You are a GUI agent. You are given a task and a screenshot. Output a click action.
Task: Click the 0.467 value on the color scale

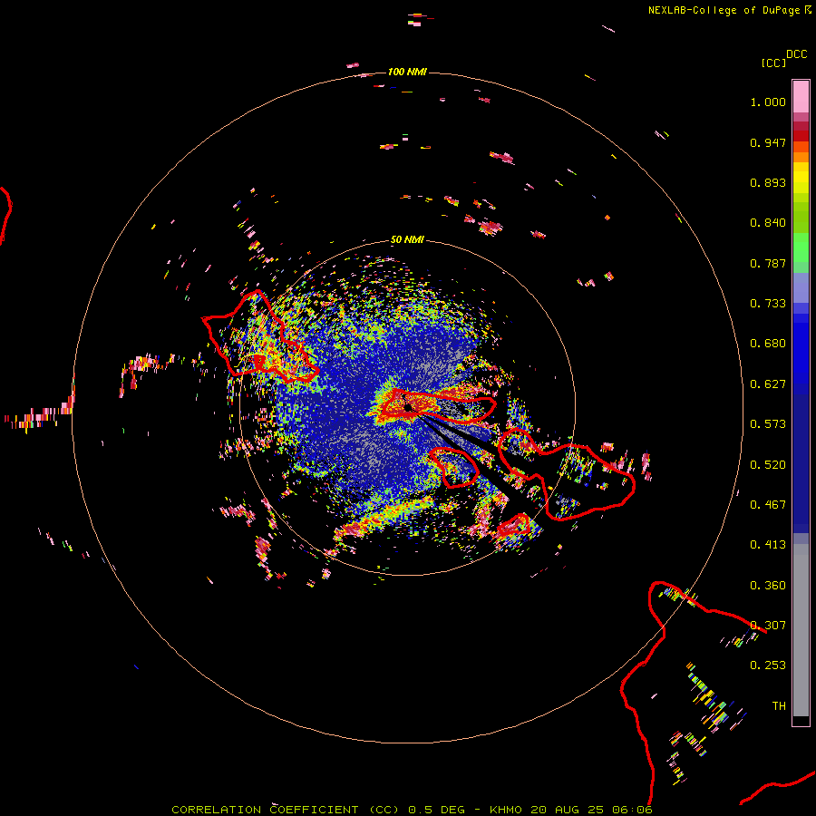pos(768,505)
